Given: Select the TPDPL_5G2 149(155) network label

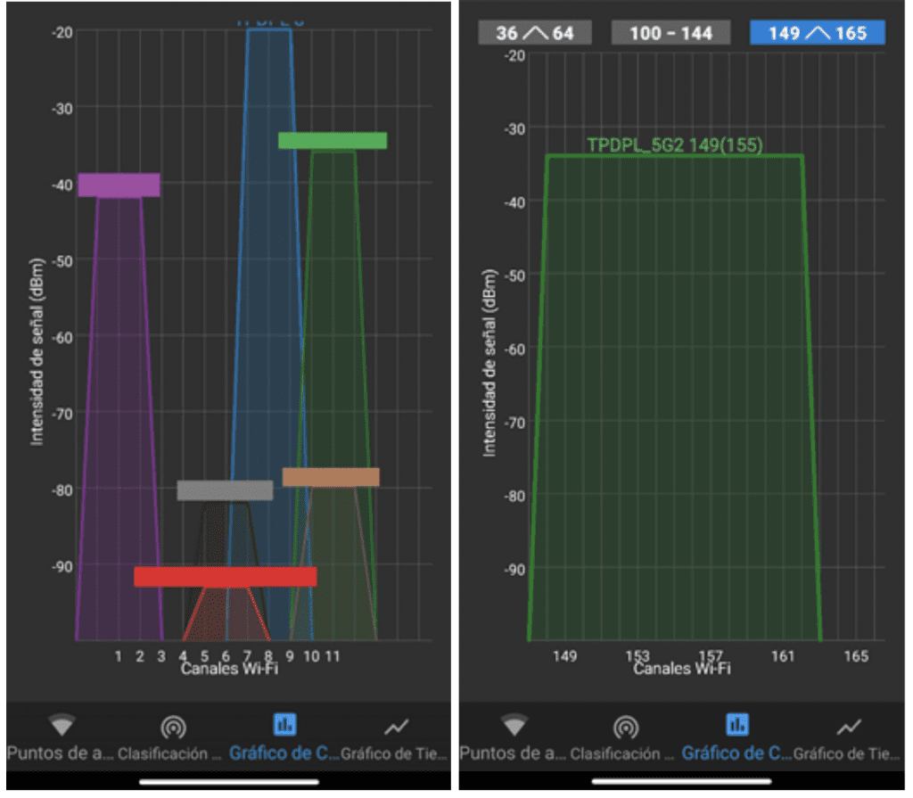Looking at the screenshot, I should (674, 145).
